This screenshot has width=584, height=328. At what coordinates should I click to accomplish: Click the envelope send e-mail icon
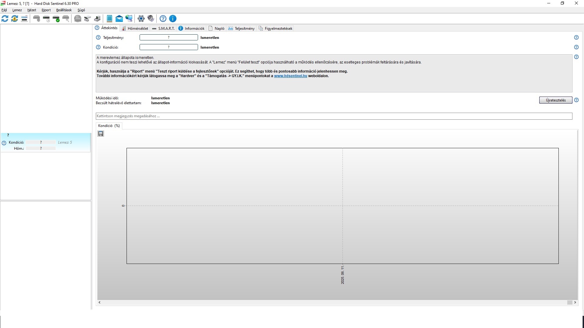click(119, 19)
